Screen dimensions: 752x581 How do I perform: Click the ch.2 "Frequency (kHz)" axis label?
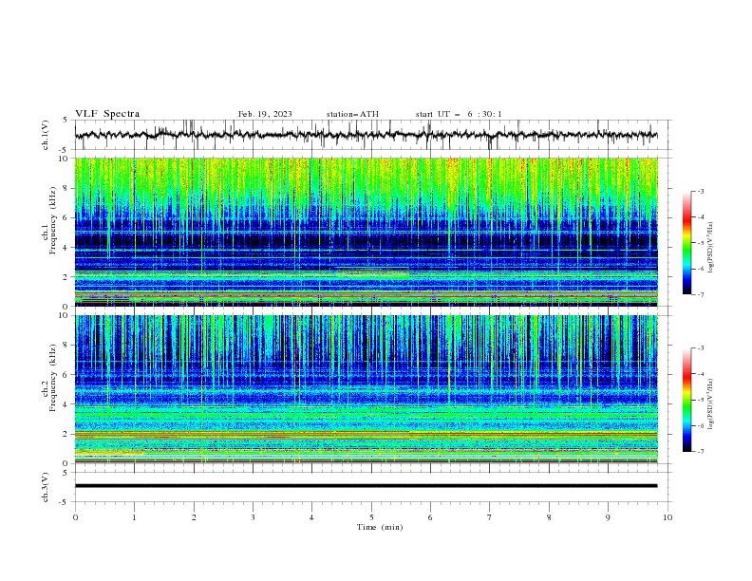(x=53, y=378)
